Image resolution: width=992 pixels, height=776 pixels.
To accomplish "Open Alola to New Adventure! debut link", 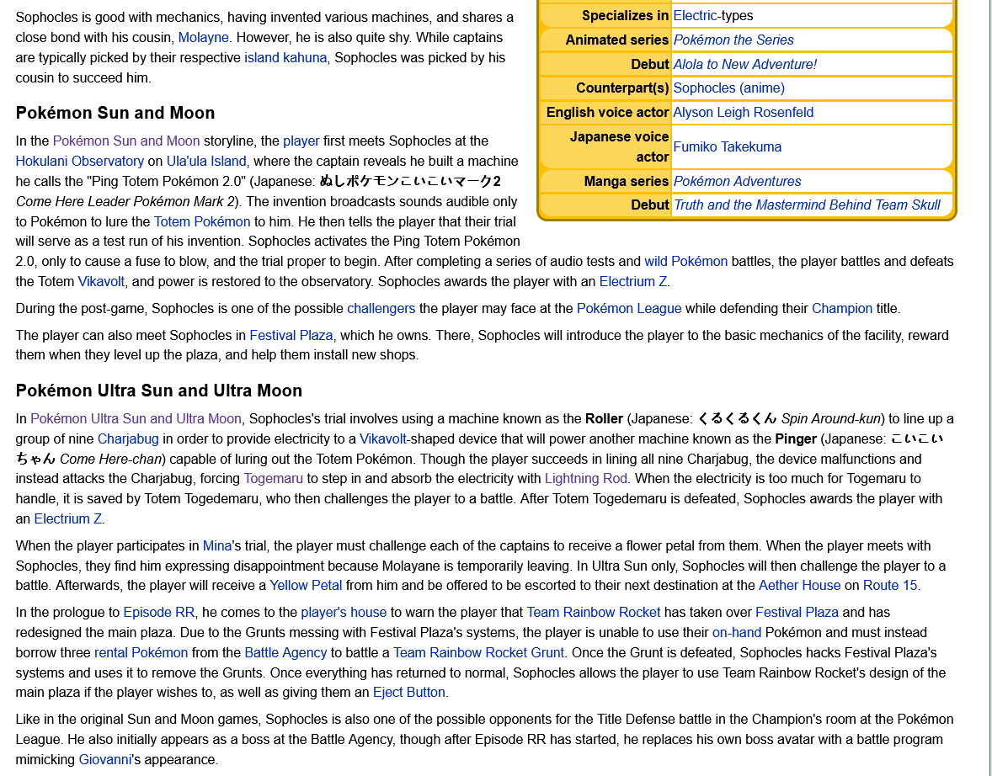I will [744, 65].
